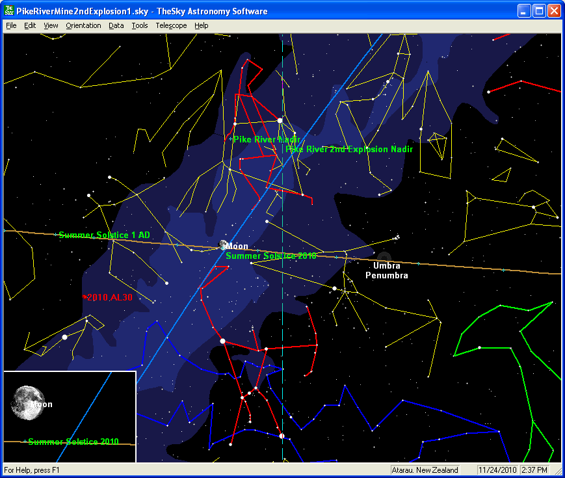Select the Moon on the sky chart
The height and width of the screenshot is (478, 565).
click(x=223, y=246)
